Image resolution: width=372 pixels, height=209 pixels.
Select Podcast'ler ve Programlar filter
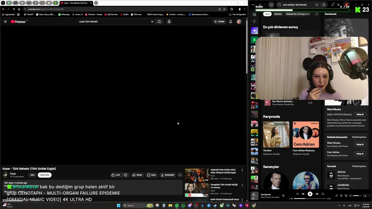pos(298,14)
